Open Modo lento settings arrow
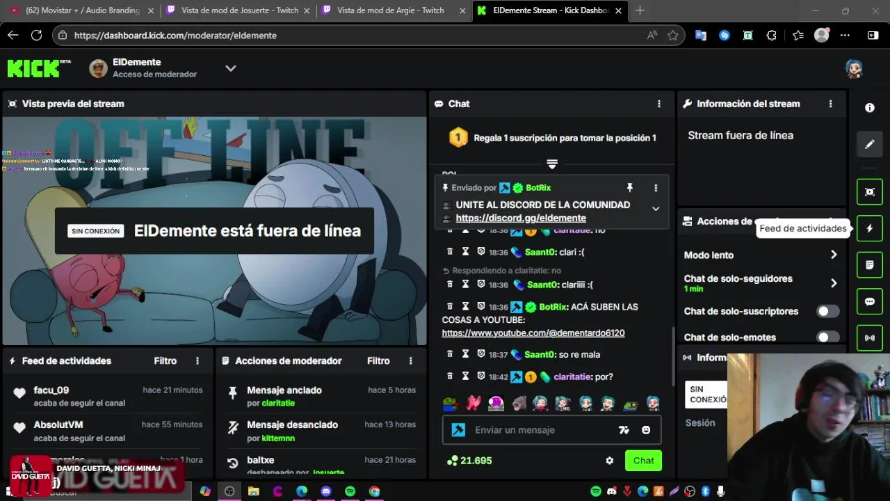The image size is (890, 501). click(834, 255)
